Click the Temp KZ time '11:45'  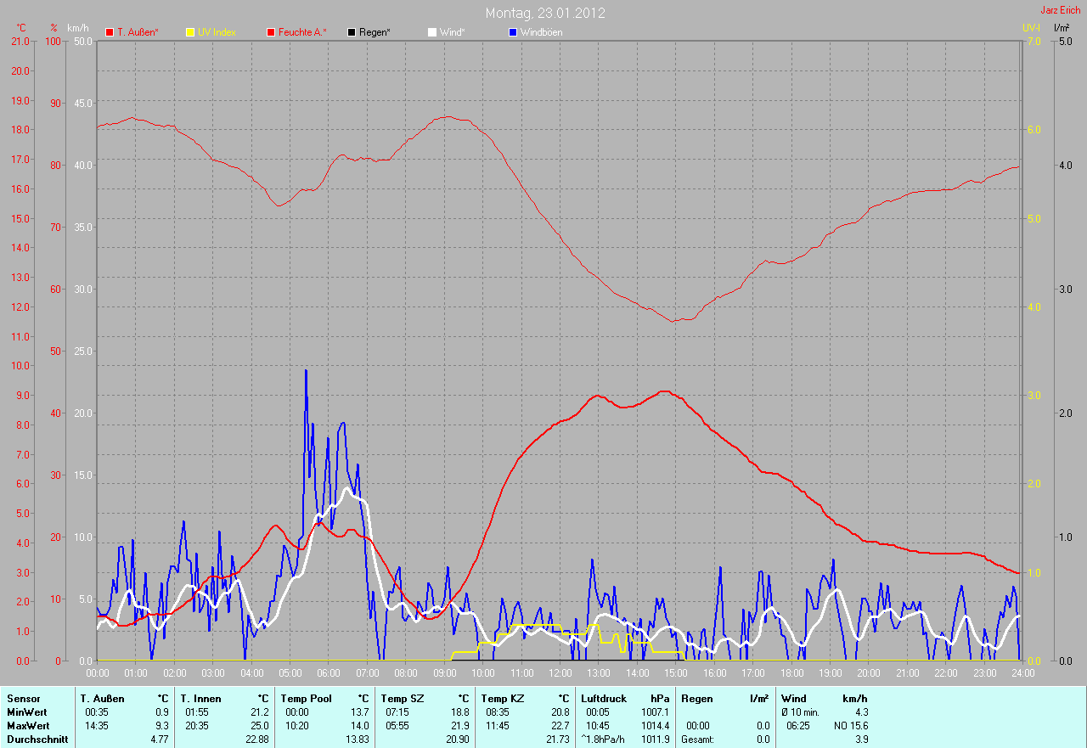click(x=498, y=726)
